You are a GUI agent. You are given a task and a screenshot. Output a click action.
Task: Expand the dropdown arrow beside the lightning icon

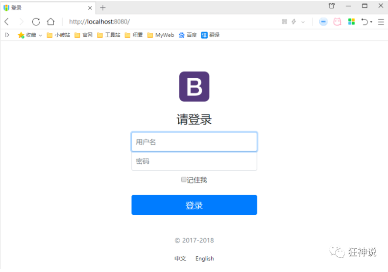[303, 22]
